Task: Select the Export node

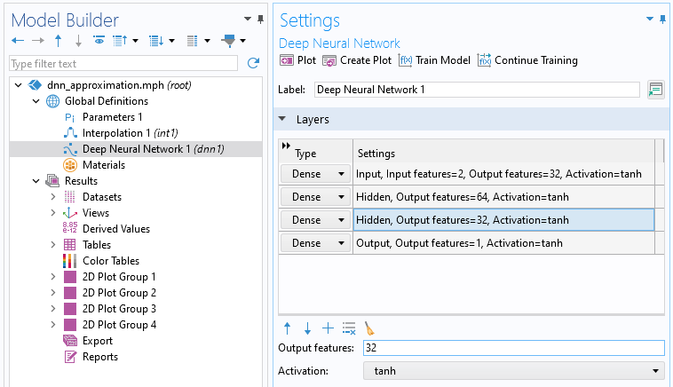Action: [98, 341]
